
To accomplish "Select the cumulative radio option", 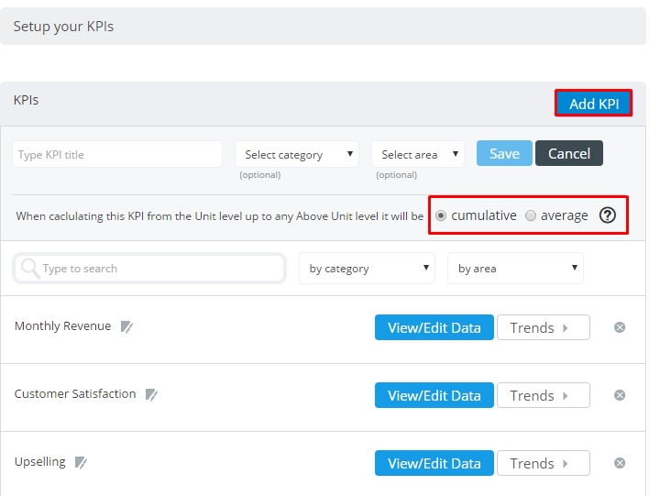I will click(x=441, y=215).
